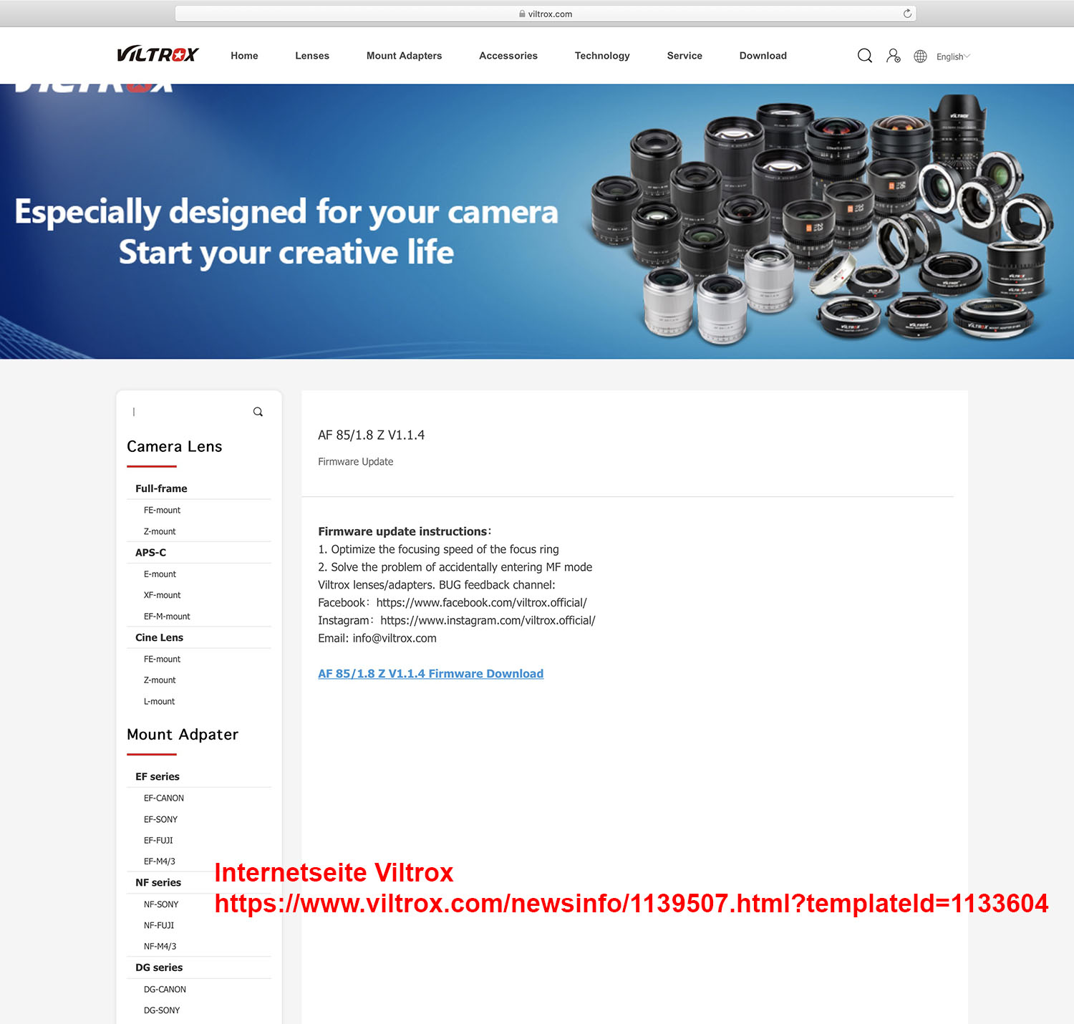Click the AF 85/1.8 Z V1.1.4 title
1074x1024 pixels.
(372, 435)
